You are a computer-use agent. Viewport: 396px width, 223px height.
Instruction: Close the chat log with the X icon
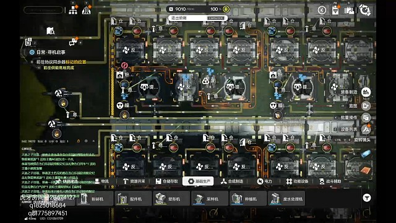[93, 141]
